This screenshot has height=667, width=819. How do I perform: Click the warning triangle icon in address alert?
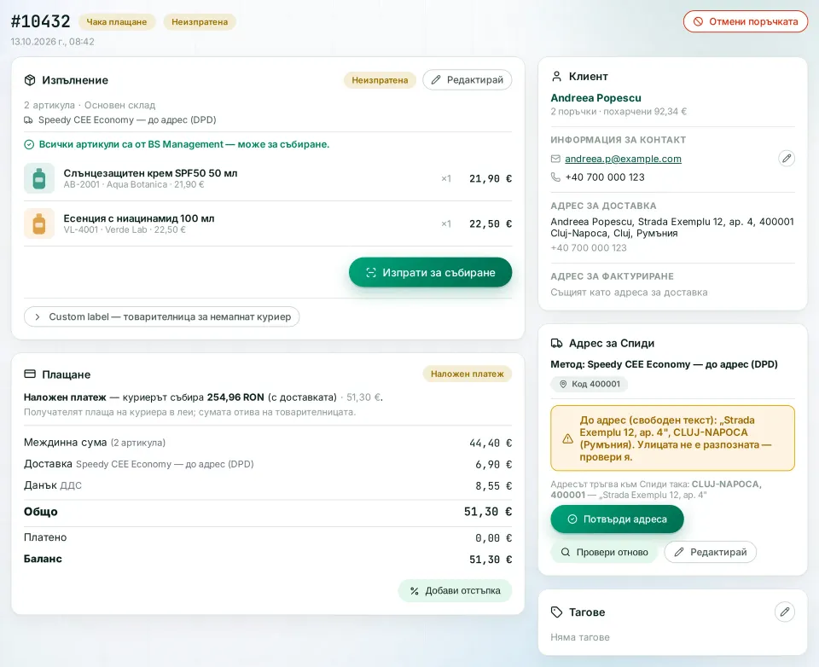click(x=568, y=438)
